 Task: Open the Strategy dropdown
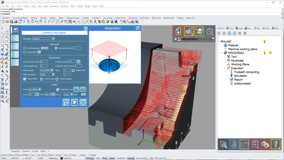(x=43, y=39)
